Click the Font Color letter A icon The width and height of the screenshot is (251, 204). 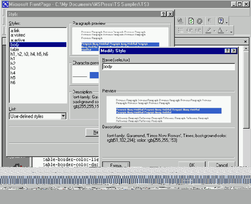[x=221, y=30]
